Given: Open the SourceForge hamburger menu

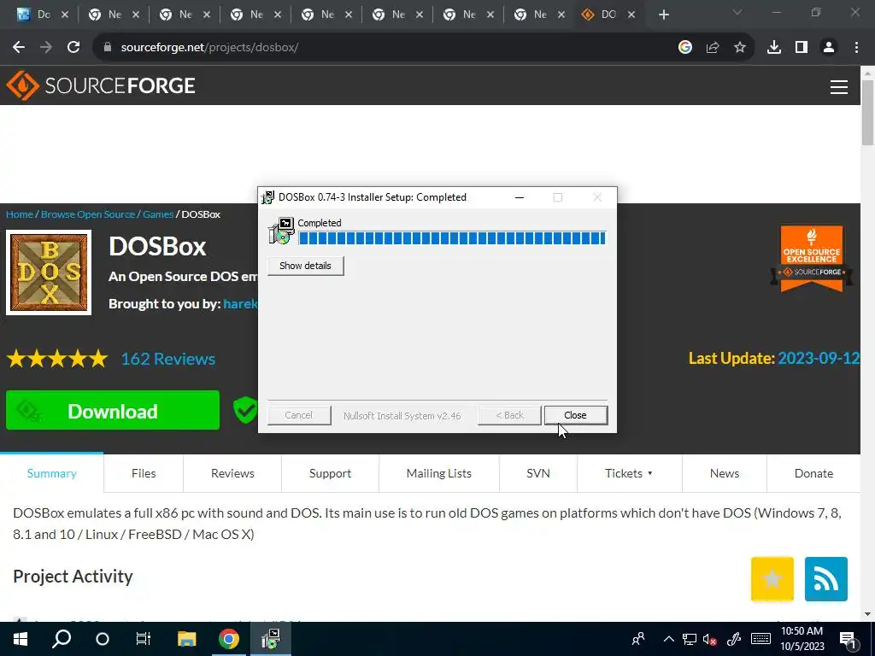Looking at the screenshot, I should (839, 87).
